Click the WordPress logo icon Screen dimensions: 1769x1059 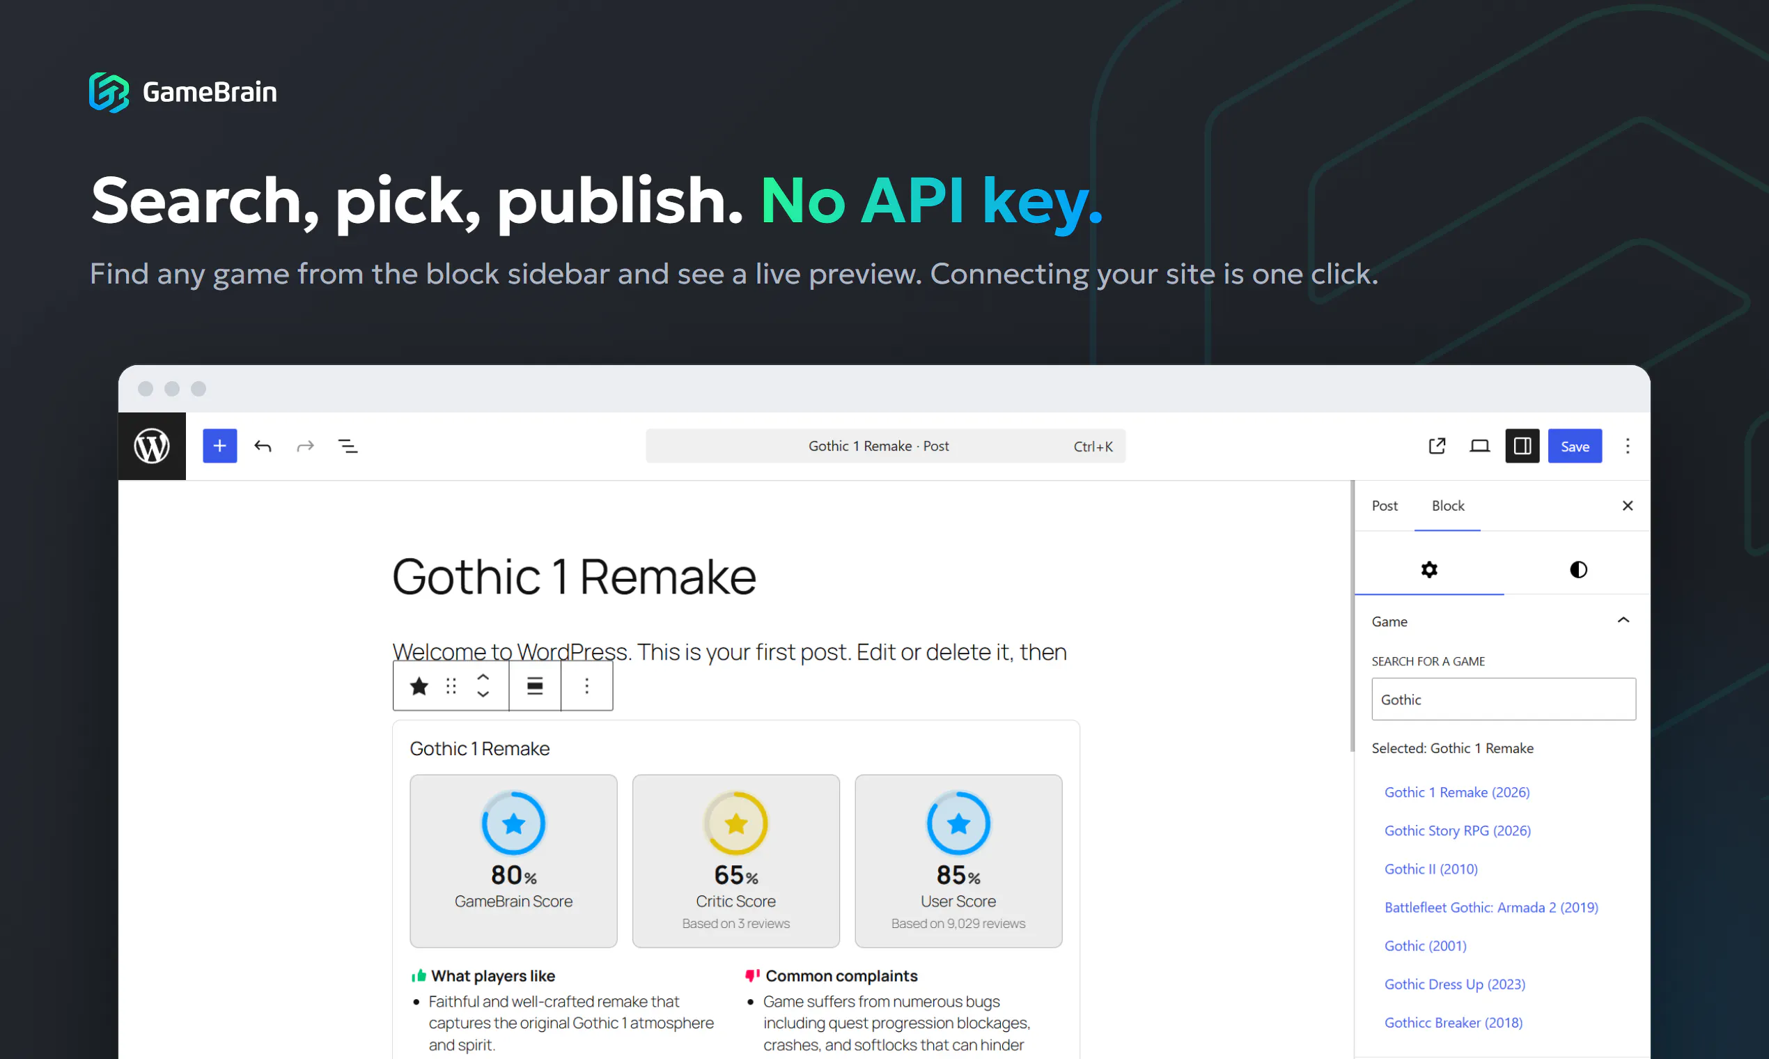pos(152,446)
